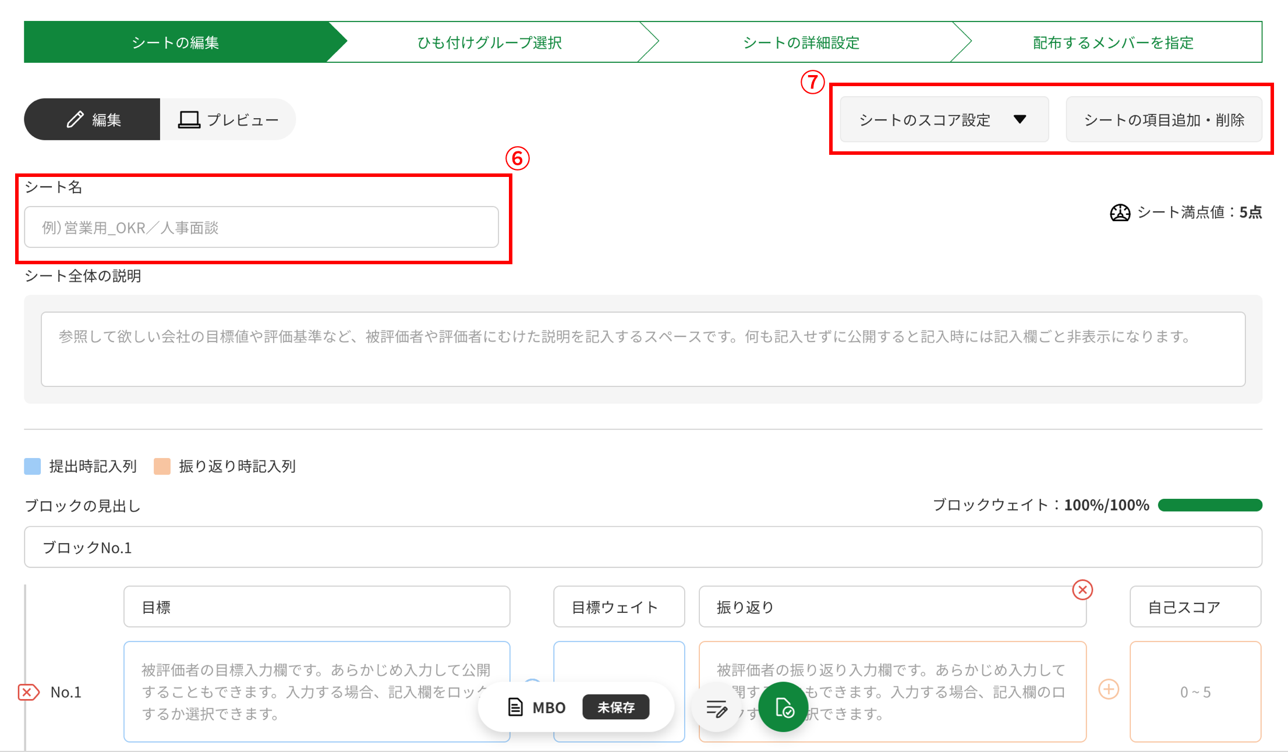The image size is (1288, 752).
Task: Go to シートの詳細設定 step
Action: pyautogui.click(x=801, y=42)
